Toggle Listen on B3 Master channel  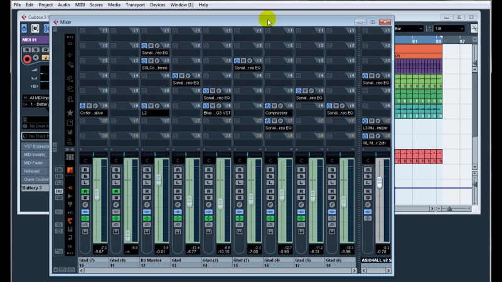[147, 182]
